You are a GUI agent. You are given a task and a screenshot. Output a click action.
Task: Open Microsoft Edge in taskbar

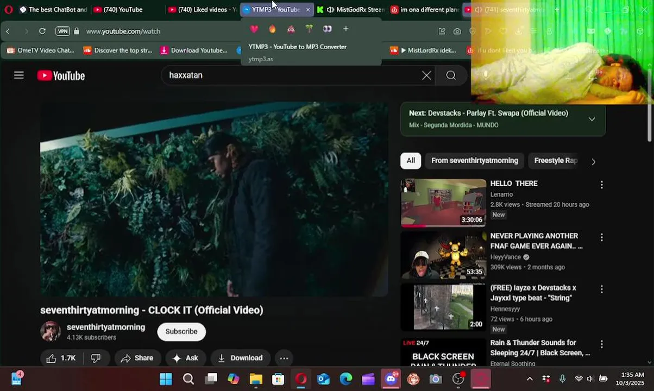tap(346, 379)
